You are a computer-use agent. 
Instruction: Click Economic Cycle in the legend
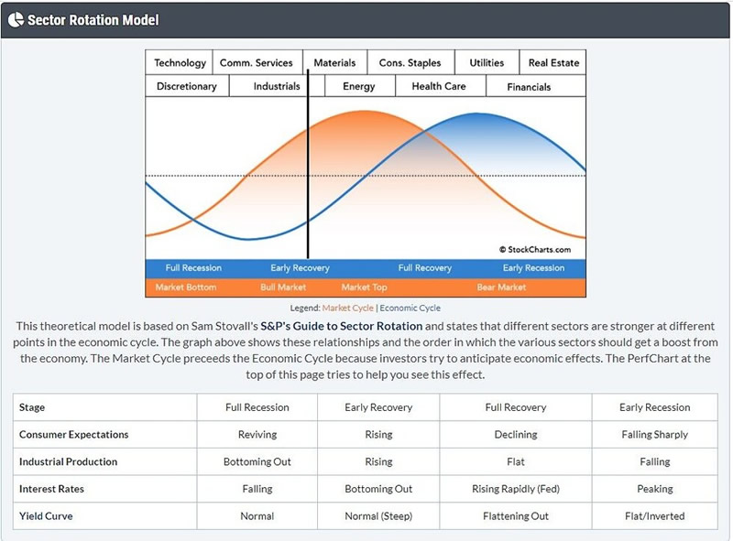pos(410,308)
